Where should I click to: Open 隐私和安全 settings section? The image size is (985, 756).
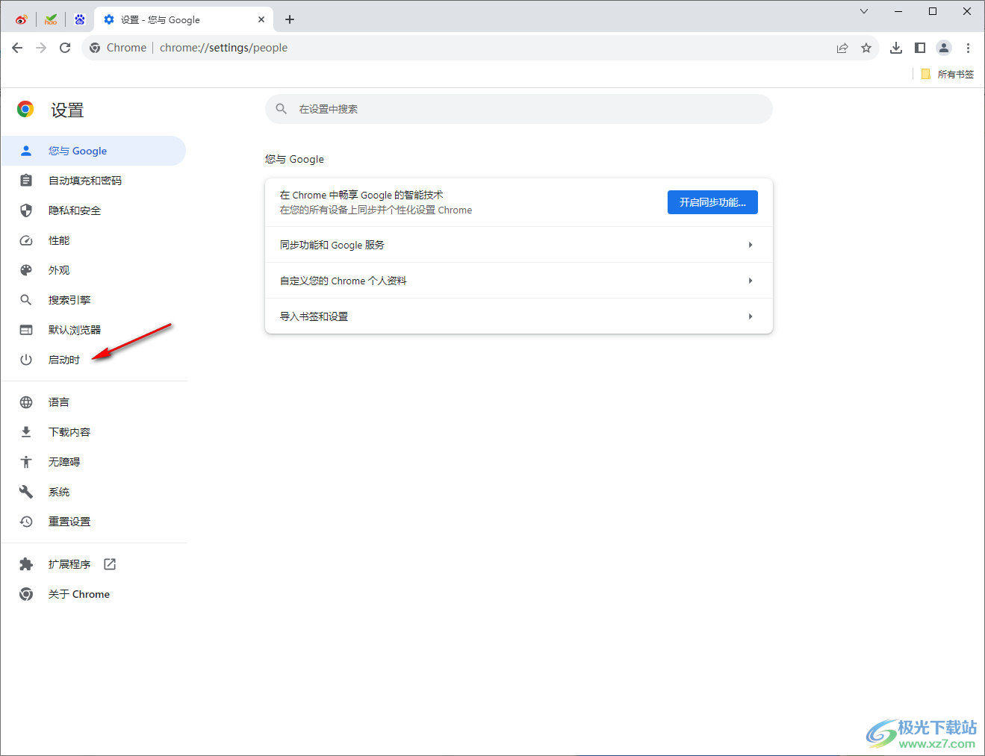(93, 210)
